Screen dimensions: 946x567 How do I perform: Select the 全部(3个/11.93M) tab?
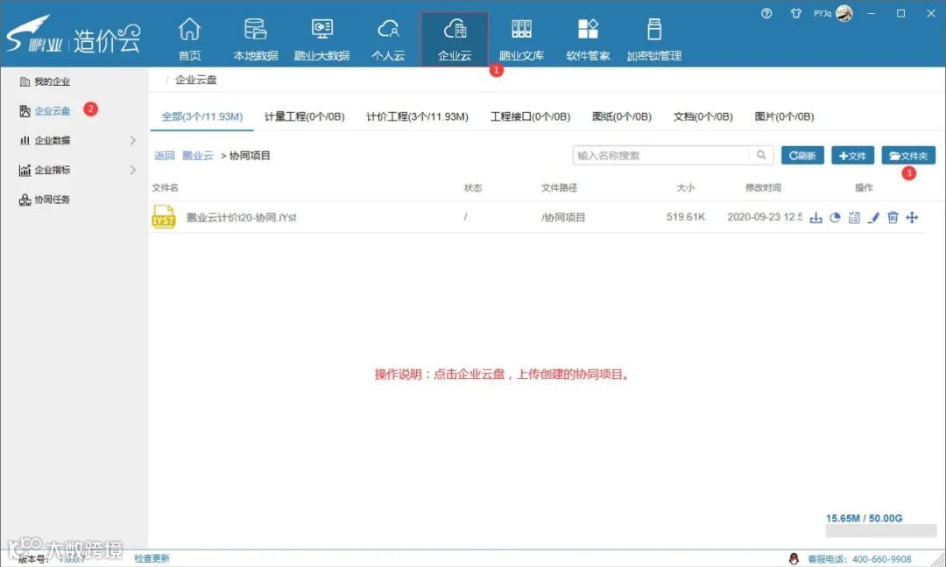click(x=202, y=116)
